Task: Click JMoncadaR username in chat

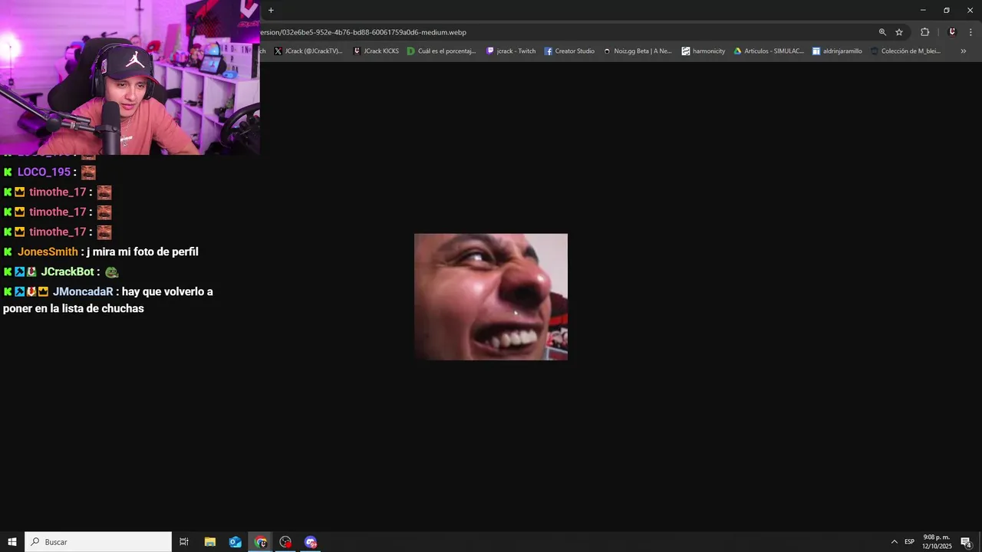Action: 83,291
